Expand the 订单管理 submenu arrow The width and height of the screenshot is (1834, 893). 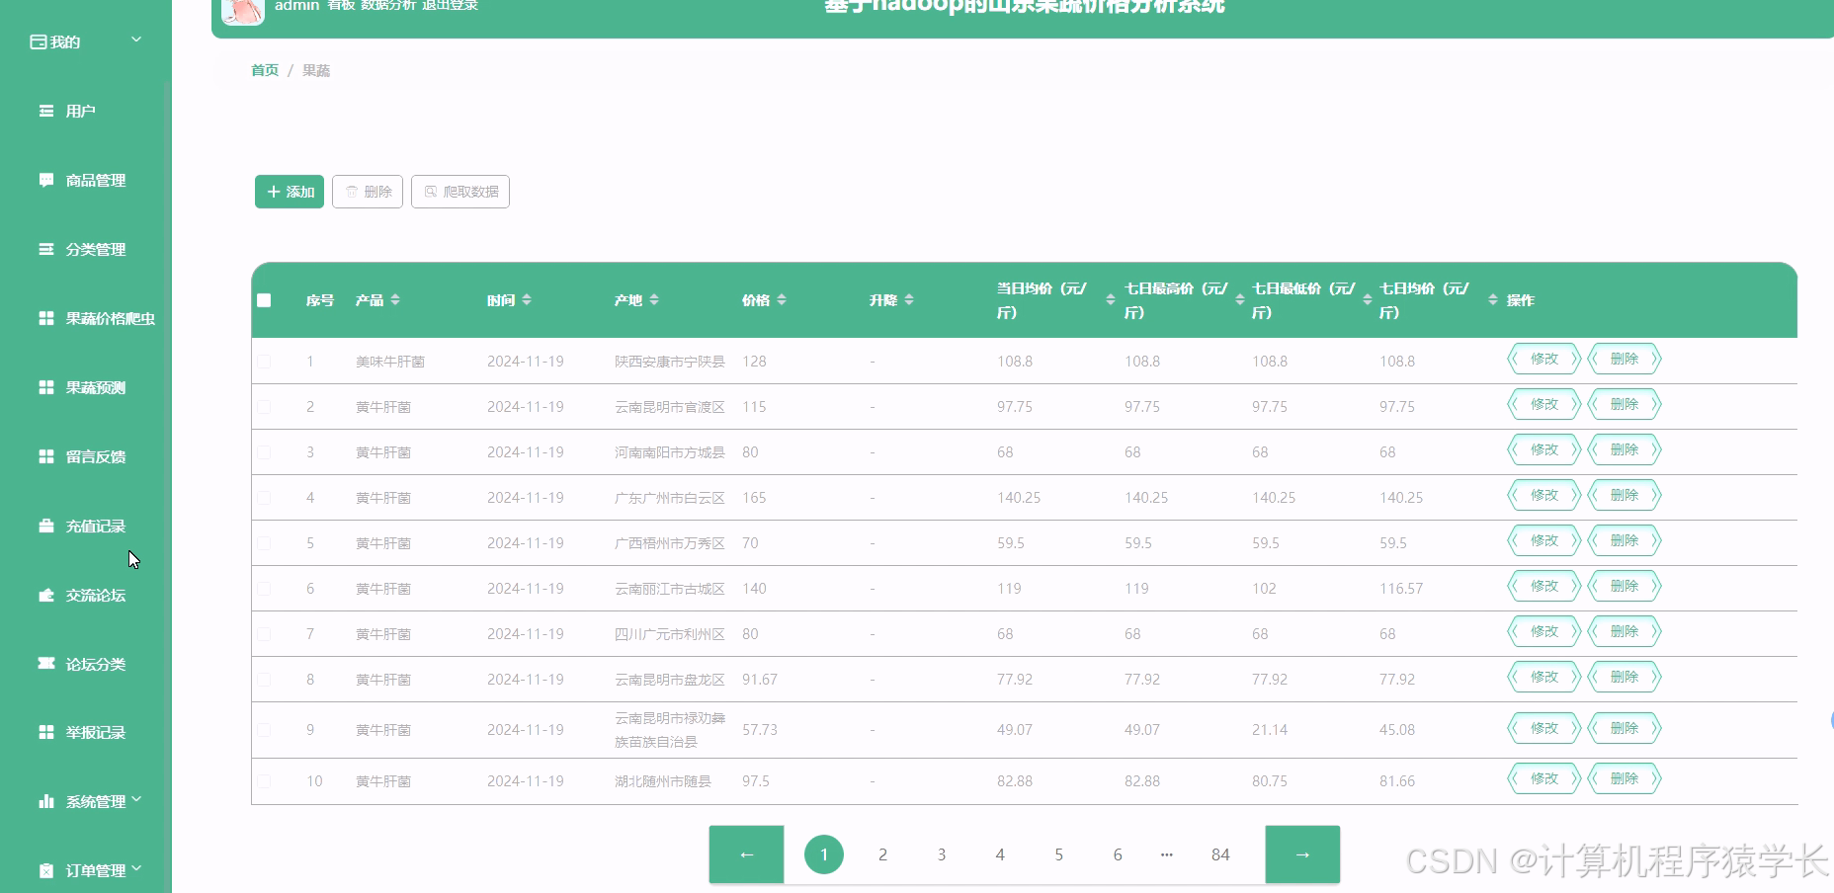click(x=136, y=869)
